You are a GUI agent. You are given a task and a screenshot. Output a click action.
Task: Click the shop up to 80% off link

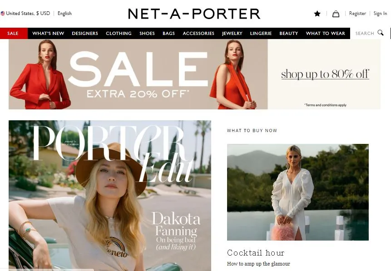(x=325, y=74)
